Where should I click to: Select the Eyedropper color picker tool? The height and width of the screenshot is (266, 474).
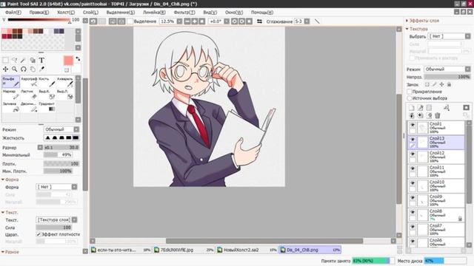41,69
